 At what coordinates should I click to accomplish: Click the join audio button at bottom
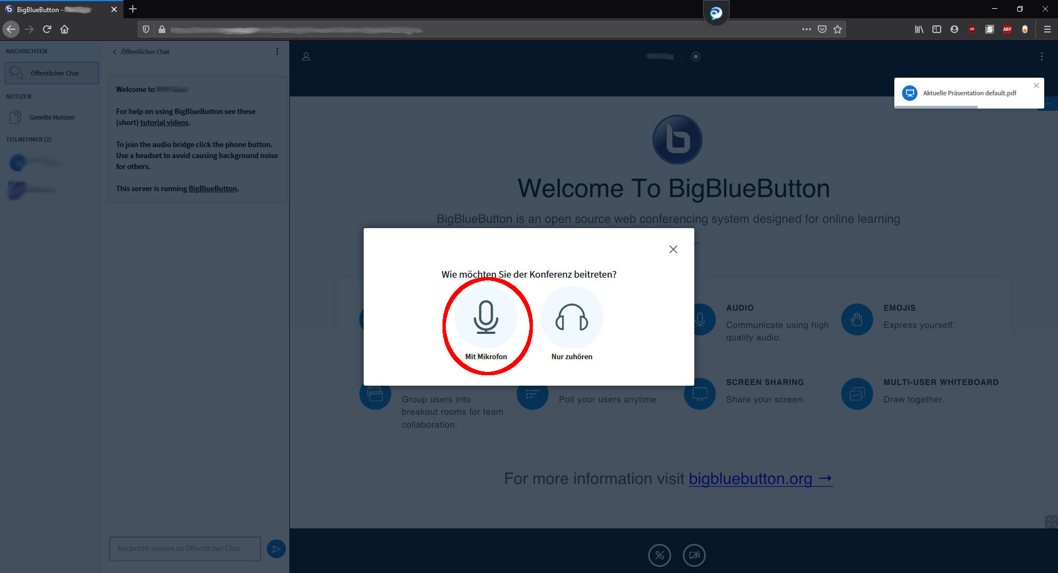click(660, 555)
